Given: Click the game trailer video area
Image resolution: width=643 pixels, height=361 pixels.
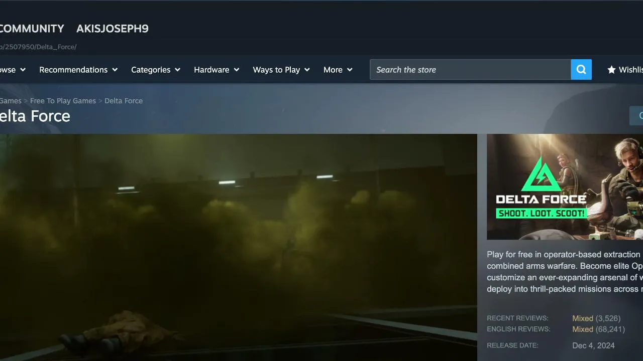Looking at the screenshot, I should [x=239, y=247].
